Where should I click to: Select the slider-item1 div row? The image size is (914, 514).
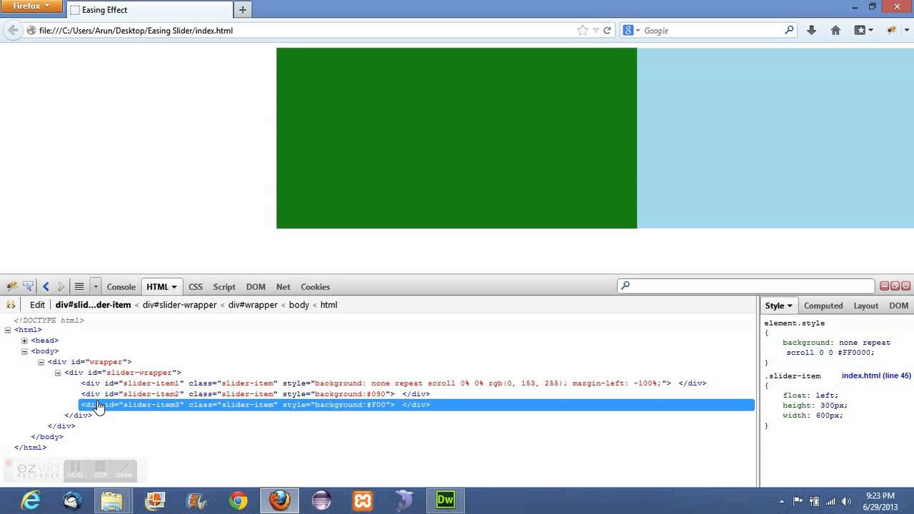[393, 383]
